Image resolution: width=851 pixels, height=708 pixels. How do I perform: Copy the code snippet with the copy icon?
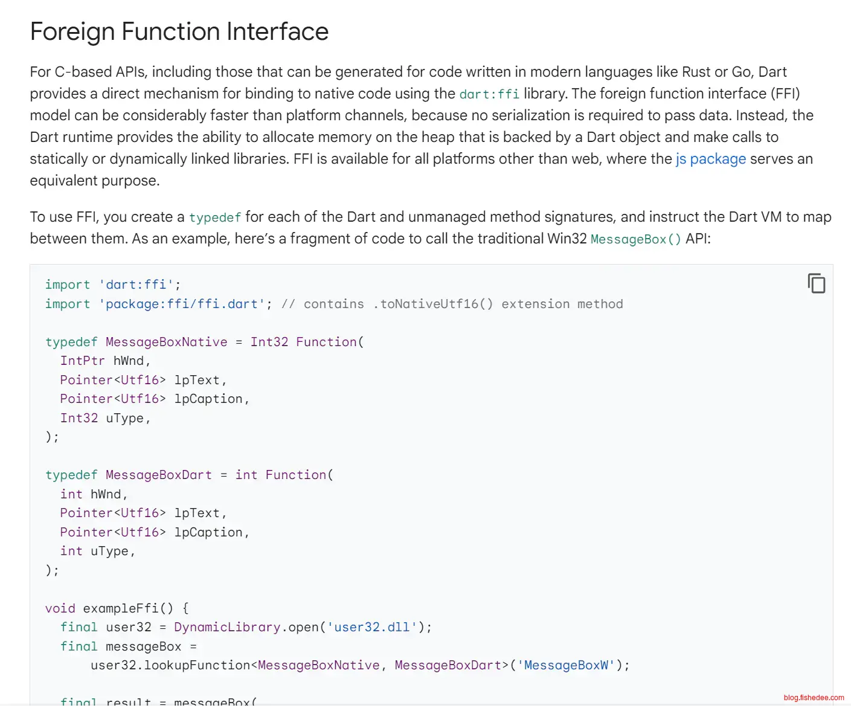point(816,283)
